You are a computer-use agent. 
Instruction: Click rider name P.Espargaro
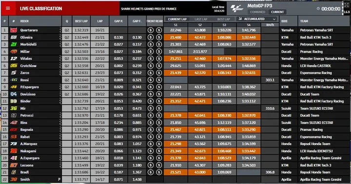pyautogui.click(x=30, y=87)
